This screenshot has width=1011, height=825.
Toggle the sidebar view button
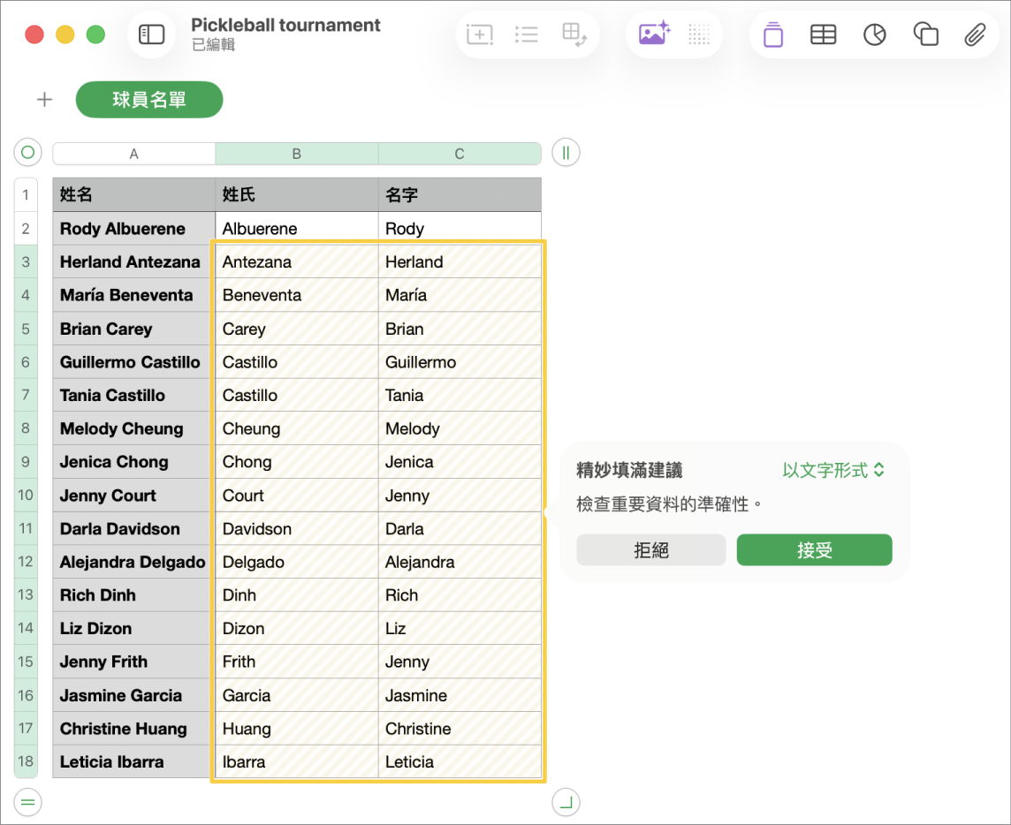click(x=151, y=34)
